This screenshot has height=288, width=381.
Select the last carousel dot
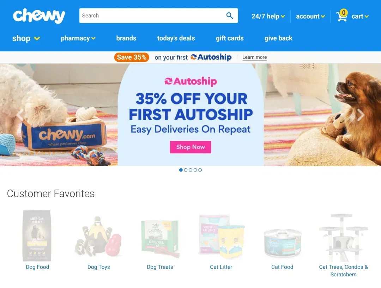[x=200, y=170]
